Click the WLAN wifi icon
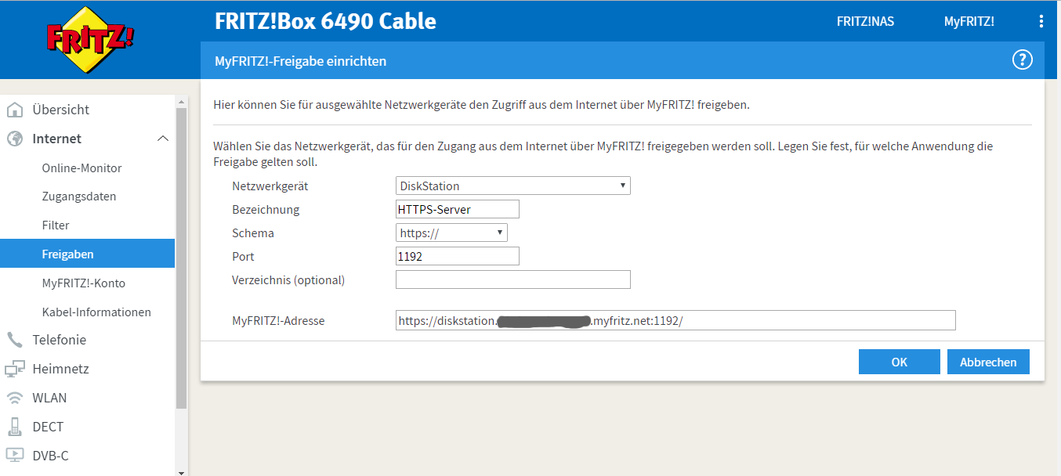This screenshot has width=1061, height=476. click(x=15, y=398)
